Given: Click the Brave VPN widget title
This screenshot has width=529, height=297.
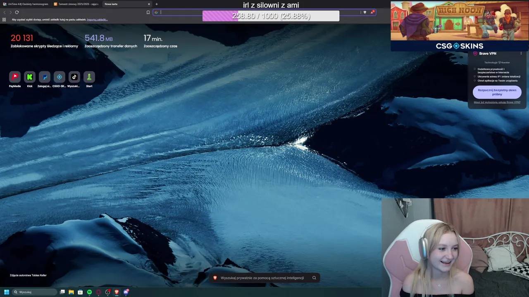Looking at the screenshot, I should click(x=488, y=54).
